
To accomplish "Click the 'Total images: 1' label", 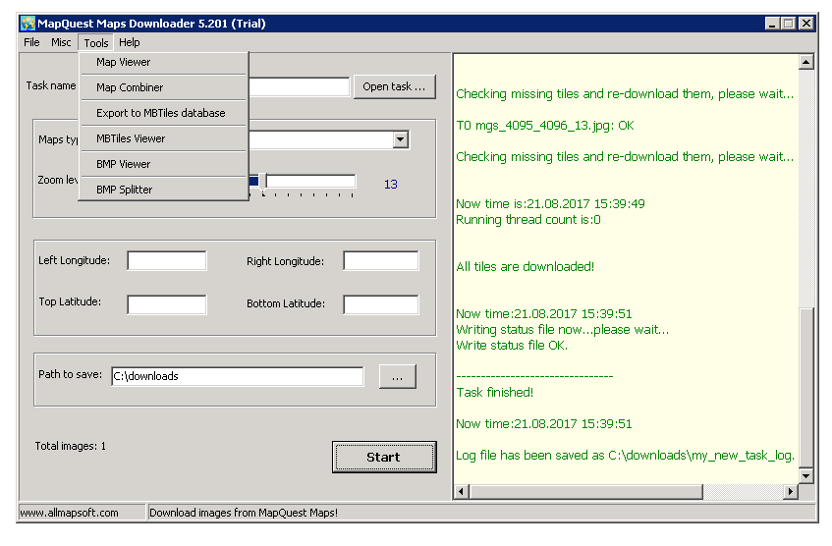I will tap(71, 446).
